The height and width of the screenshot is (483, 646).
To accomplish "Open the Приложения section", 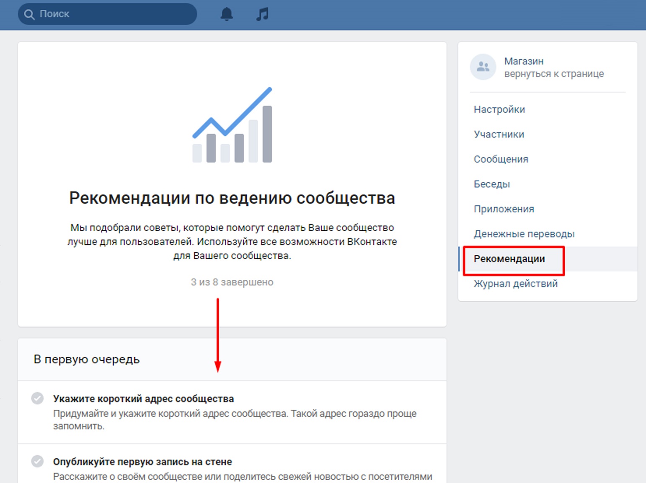I will coord(504,209).
